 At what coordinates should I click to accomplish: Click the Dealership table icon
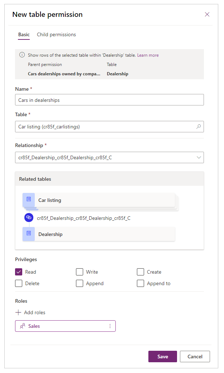[x=29, y=234]
